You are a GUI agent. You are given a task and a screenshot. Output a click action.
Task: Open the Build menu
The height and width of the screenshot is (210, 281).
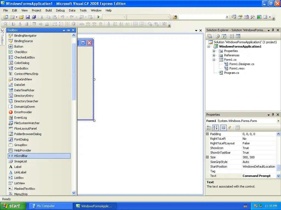tap(49, 10)
